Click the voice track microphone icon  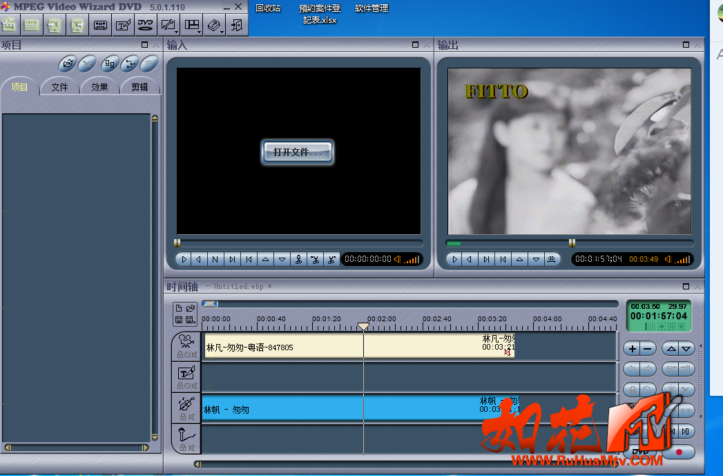click(186, 435)
